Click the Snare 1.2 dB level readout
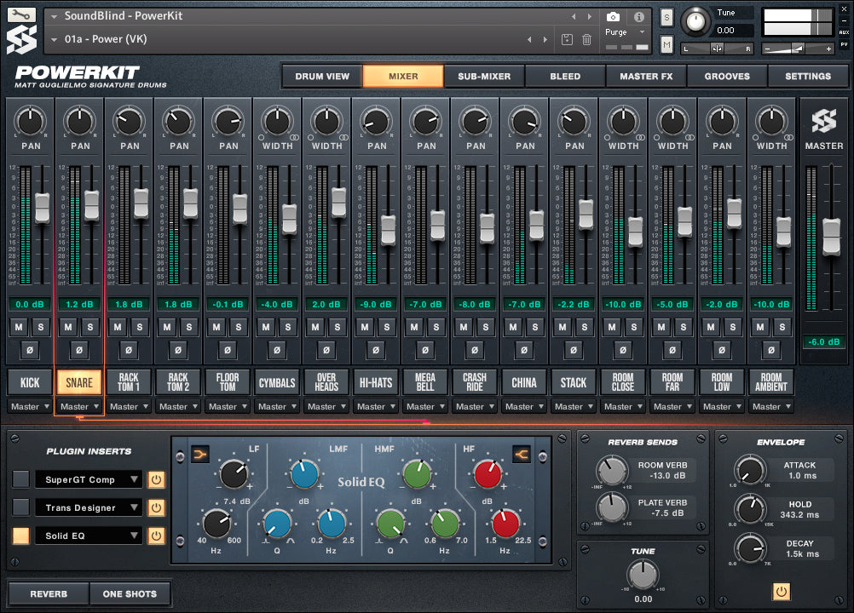 [79, 305]
